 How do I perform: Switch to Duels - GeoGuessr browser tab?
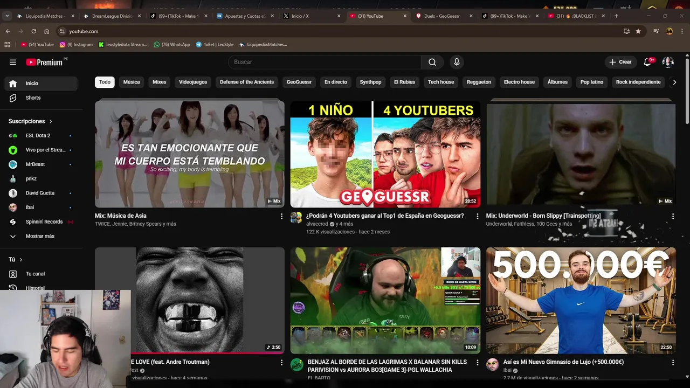point(442,16)
